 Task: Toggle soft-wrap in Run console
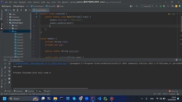9,71
